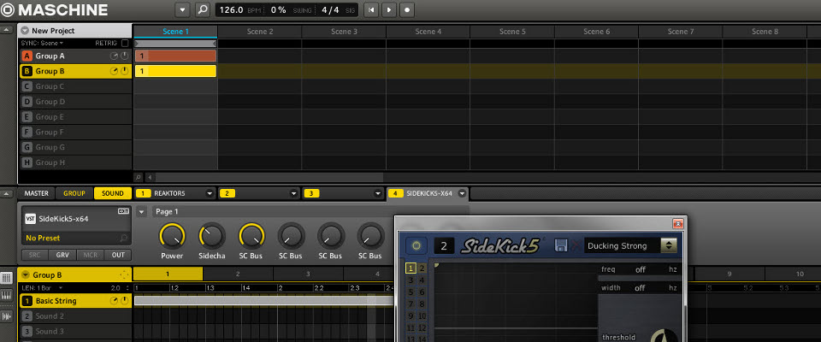Open the Page 1 dropdown arrow
821x342 pixels.
pos(141,211)
